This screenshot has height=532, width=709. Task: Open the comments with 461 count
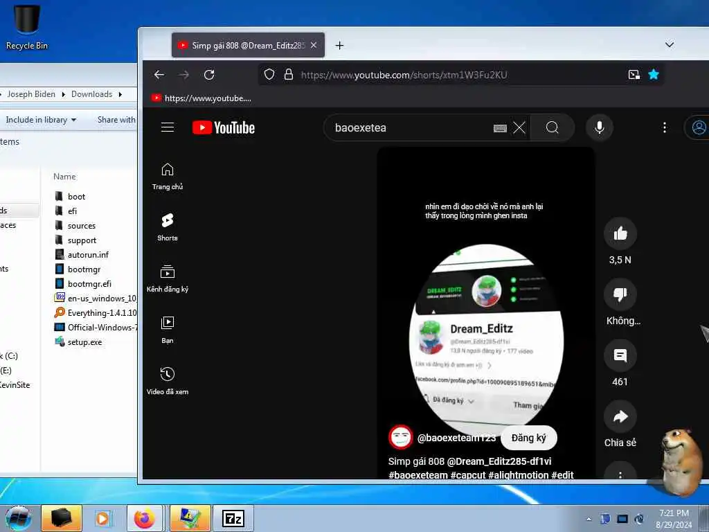click(620, 355)
